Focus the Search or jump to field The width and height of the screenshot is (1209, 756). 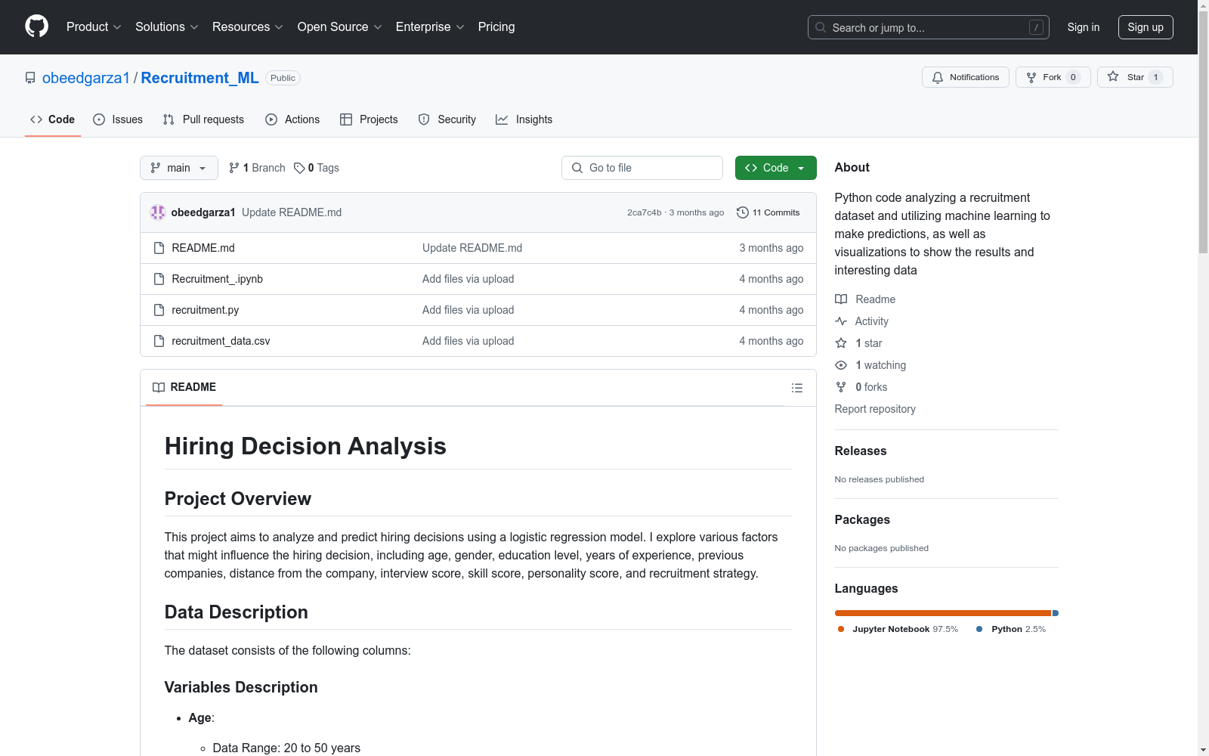(x=929, y=27)
